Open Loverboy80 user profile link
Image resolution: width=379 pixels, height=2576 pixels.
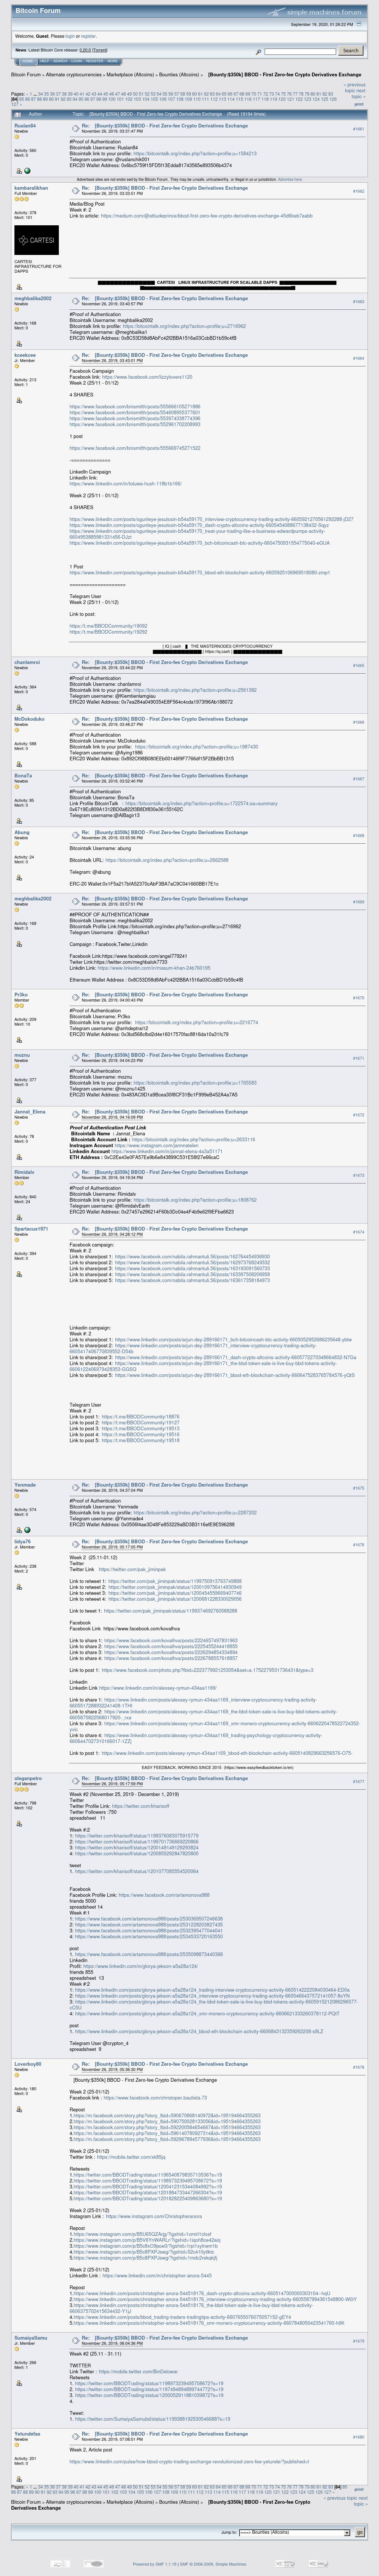tap(28, 2064)
